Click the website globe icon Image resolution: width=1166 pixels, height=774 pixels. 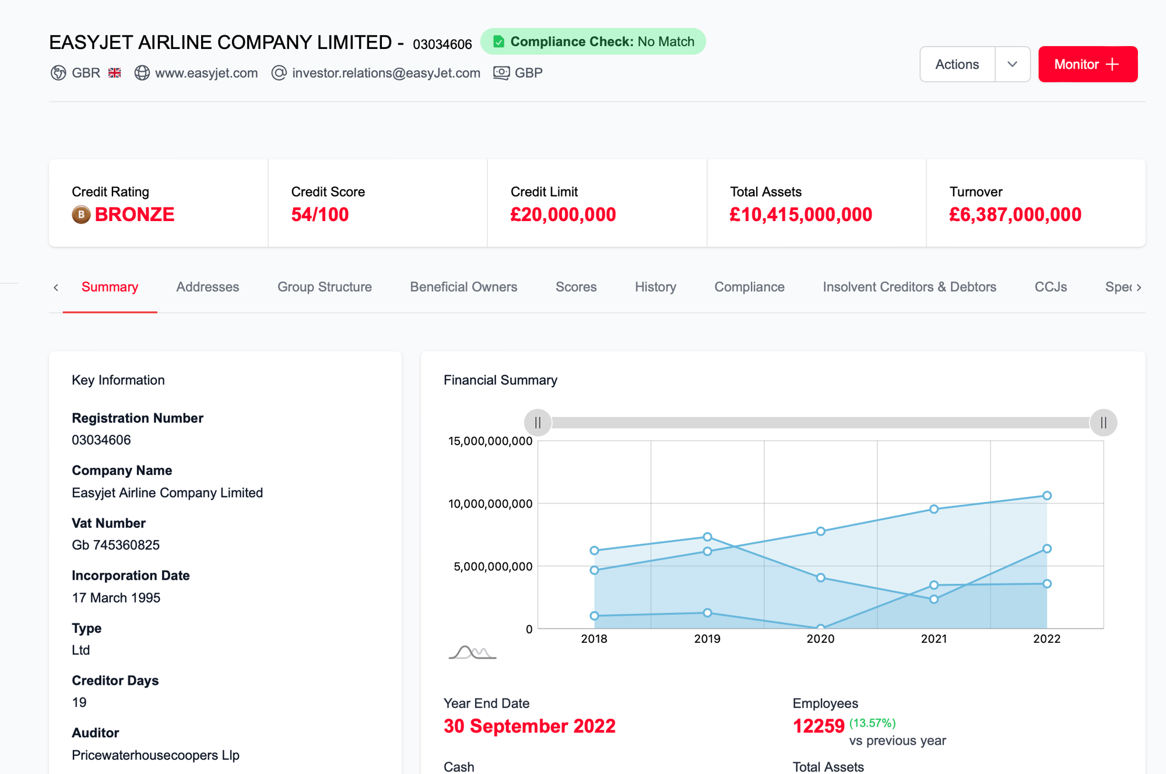pyautogui.click(x=142, y=73)
